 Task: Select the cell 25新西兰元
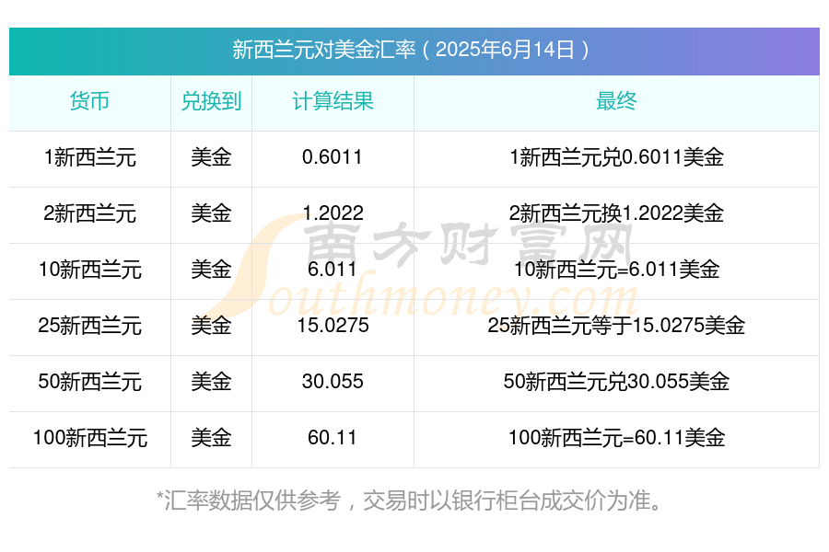(90, 326)
